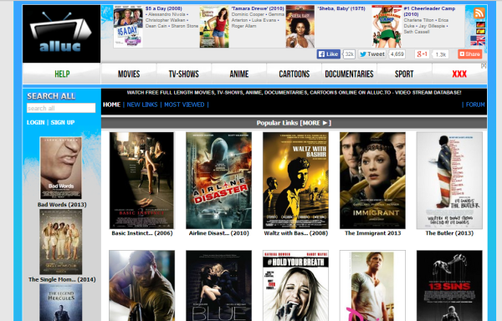The height and width of the screenshot is (321, 502).
Task: Open the MOVIES category tab
Action: pyautogui.click(x=129, y=74)
